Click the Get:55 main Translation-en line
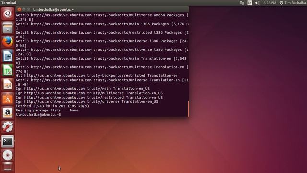The image size is (307, 173). [101, 61]
